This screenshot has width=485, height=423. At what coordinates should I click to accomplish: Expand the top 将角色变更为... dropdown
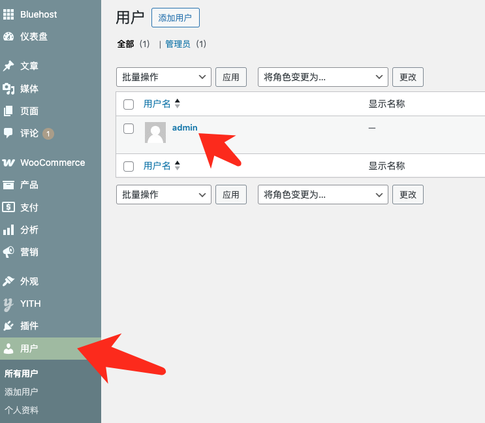click(x=322, y=77)
